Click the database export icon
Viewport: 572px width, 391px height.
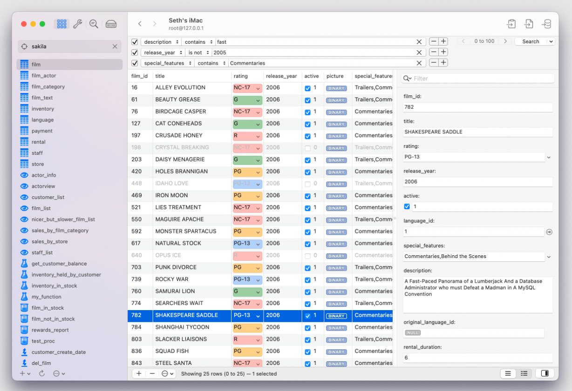tap(546, 24)
